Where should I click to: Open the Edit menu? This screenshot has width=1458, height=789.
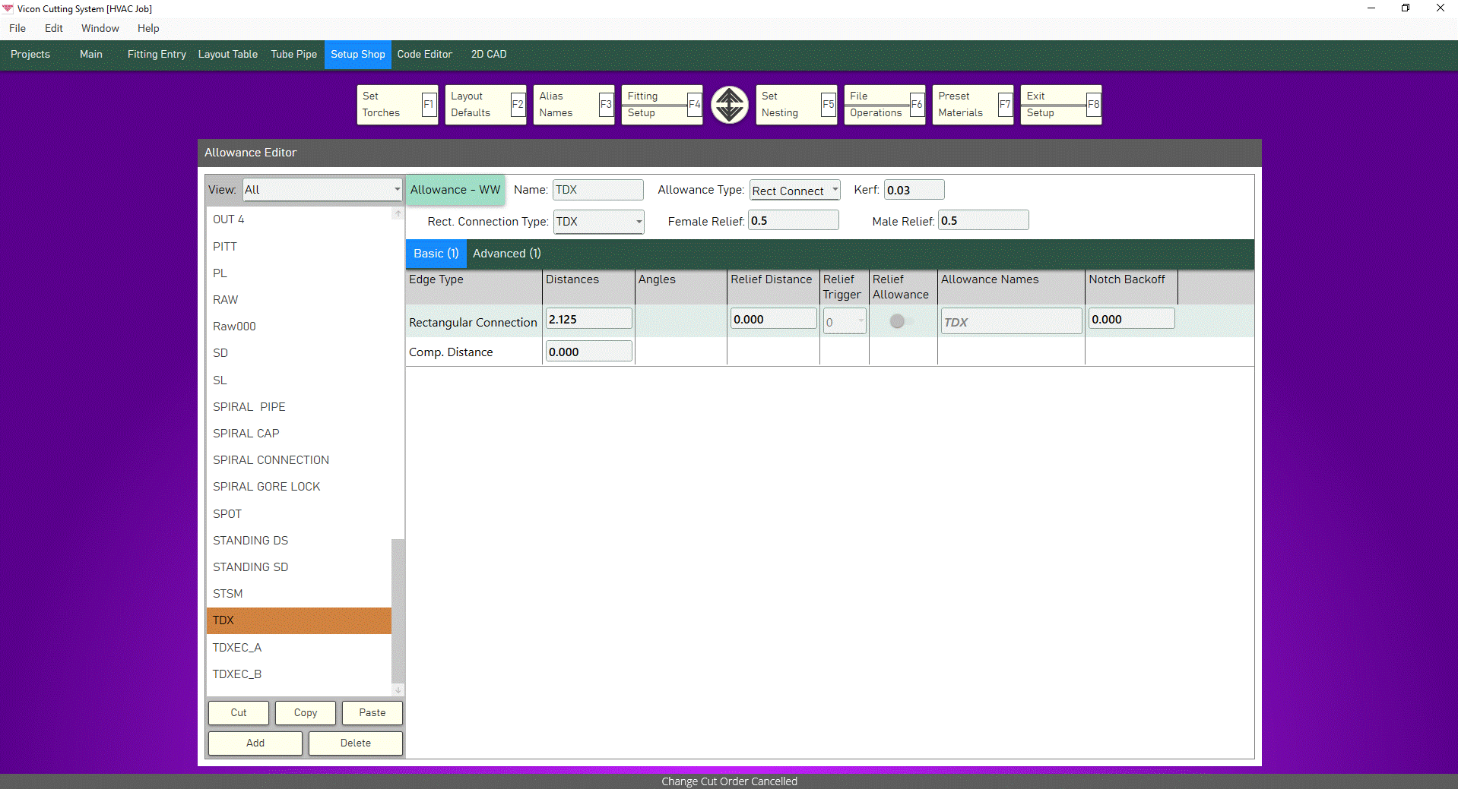[x=52, y=28]
